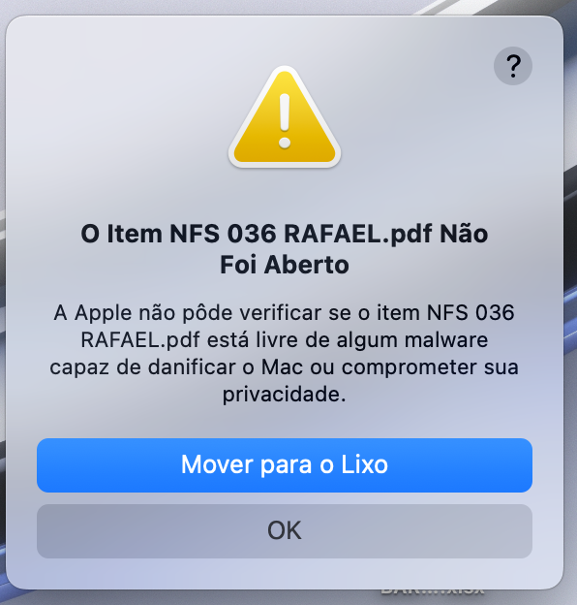Click the heading 'O Item NFS 036 RAFAEL.pdf Não'

[x=285, y=234]
